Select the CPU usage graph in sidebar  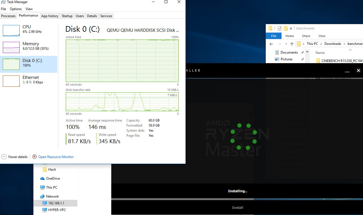(x=11, y=31)
